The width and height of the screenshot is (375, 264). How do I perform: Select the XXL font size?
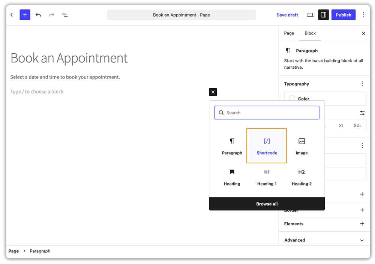(x=357, y=126)
